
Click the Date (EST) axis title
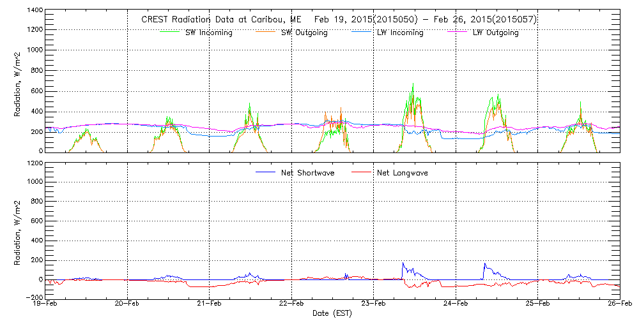coord(333,313)
